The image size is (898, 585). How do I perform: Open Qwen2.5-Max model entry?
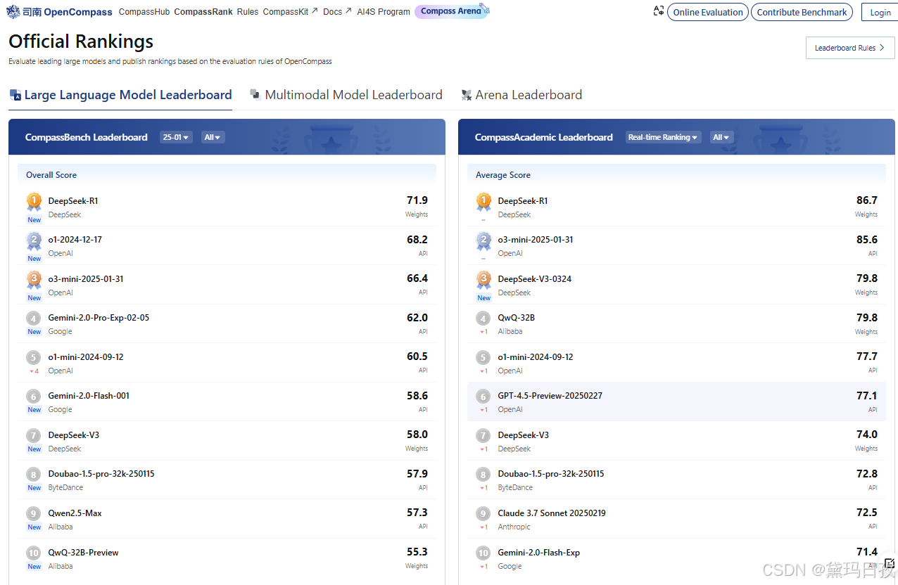(227, 519)
